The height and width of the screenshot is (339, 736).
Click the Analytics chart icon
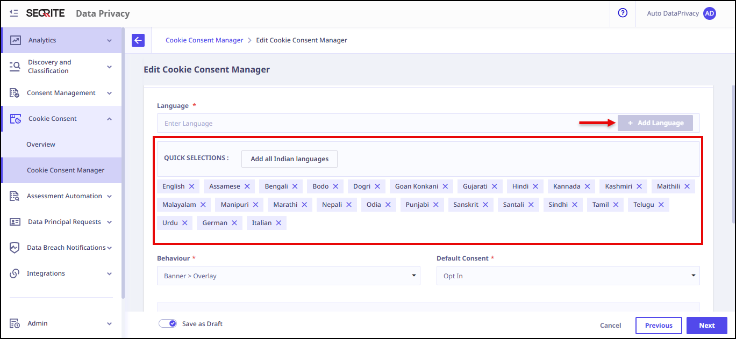point(15,40)
